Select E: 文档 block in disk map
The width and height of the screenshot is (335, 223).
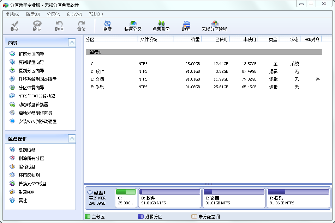pos(234,198)
